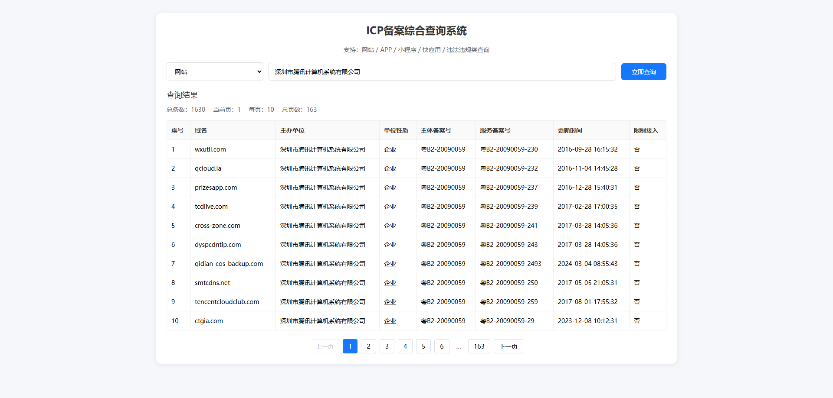Jump to page 4 in pagination
Viewport: 833px width, 398px height.
pyautogui.click(x=405, y=346)
